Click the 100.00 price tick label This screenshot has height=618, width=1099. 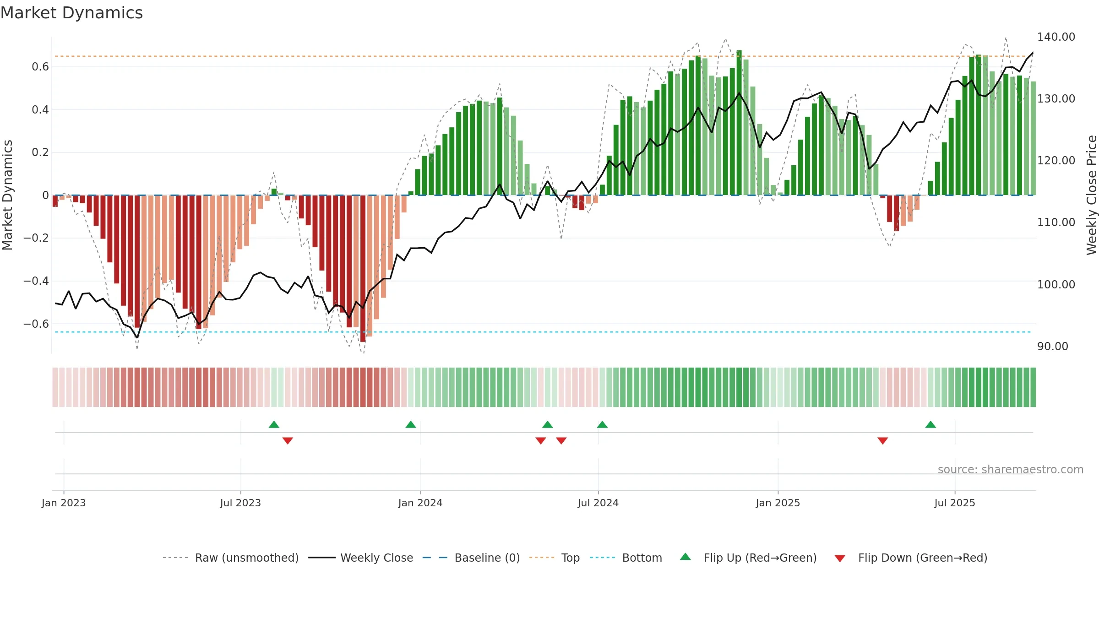1056,284
